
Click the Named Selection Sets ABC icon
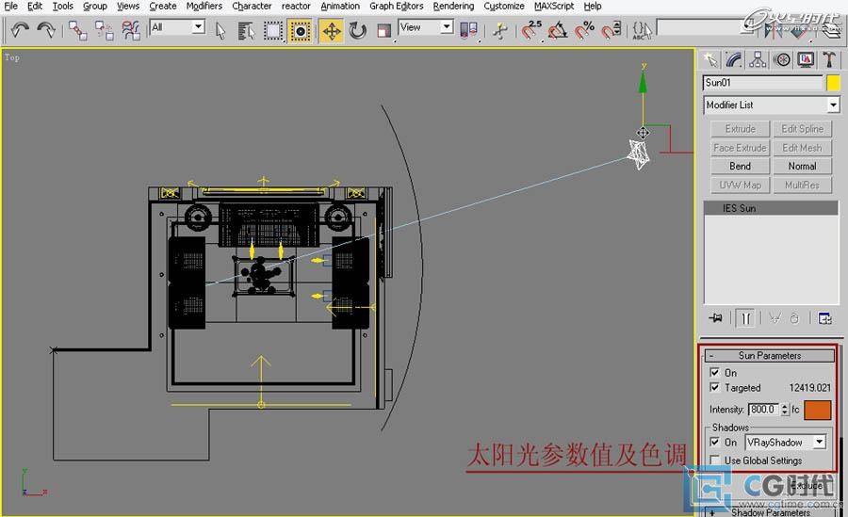[642, 30]
